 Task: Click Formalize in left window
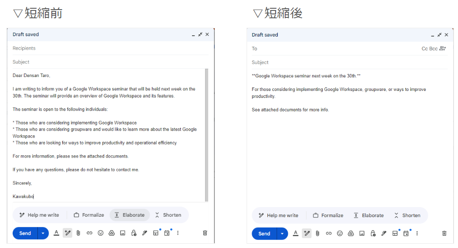click(x=89, y=215)
